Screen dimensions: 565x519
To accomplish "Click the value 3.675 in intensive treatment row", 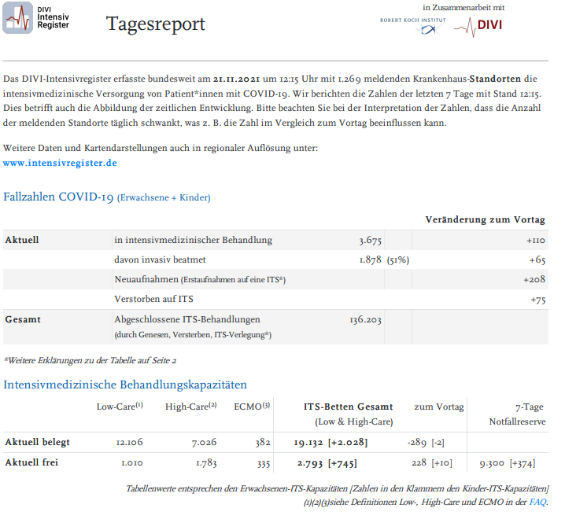I will tap(369, 240).
